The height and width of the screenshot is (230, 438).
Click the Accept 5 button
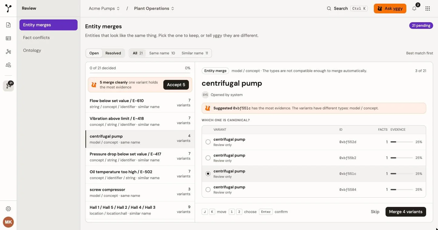coord(176,85)
